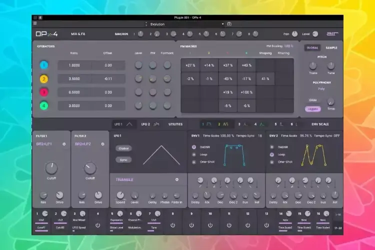
Task: Adjust the Pan knob
Action: [294, 34]
